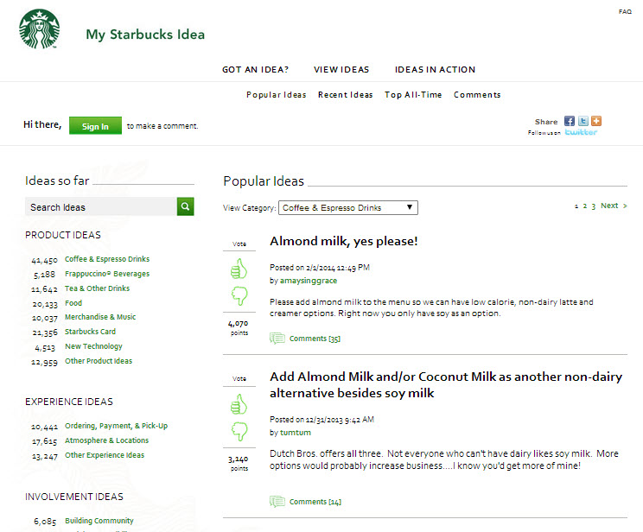Open Comments [14] link
Viewport: 643px width, 532px height.
[x=315, y=502]
